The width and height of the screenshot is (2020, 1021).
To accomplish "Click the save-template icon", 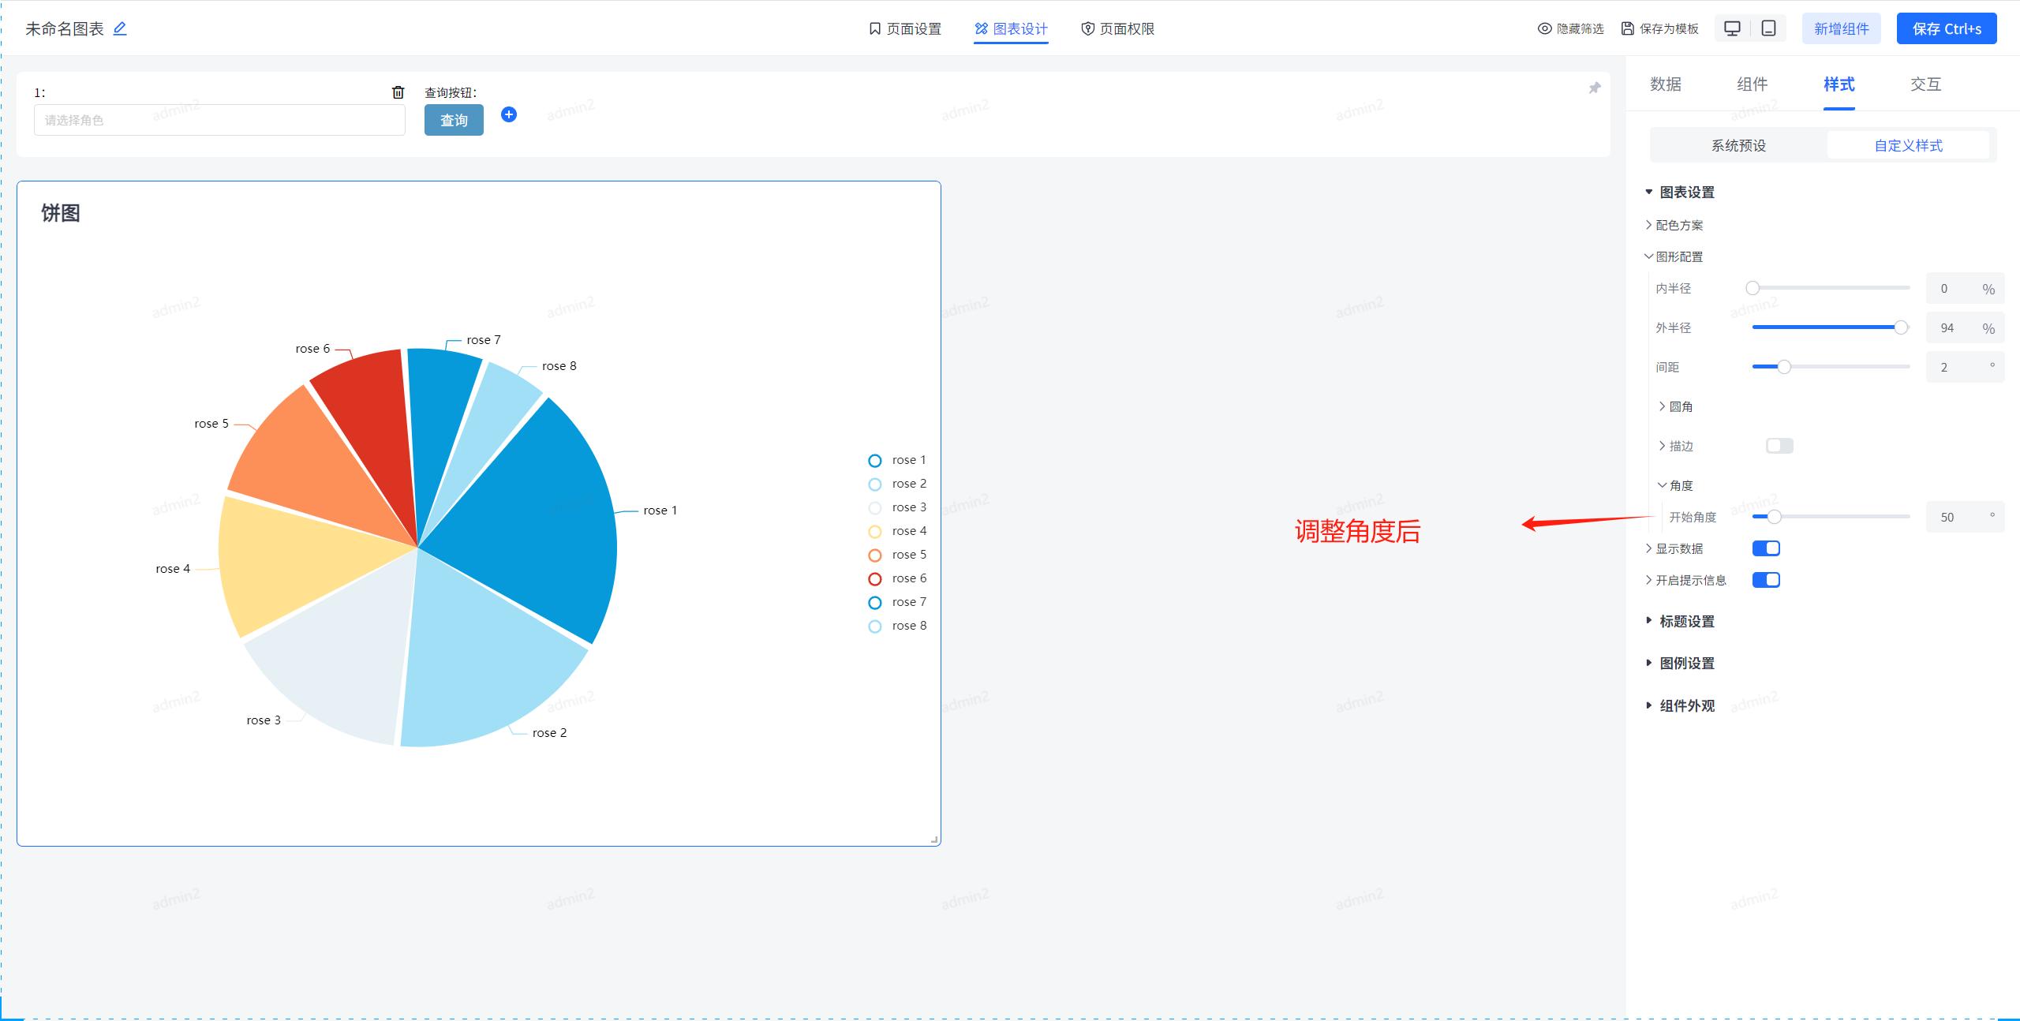I will (x=1628, y=28).
